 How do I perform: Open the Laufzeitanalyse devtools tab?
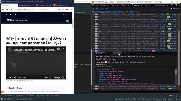click(x=102, y=5)
